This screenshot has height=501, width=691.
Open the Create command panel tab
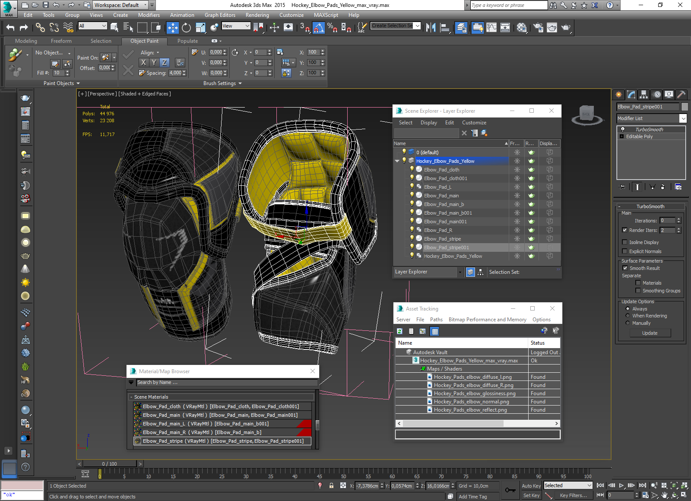(619, 94)
